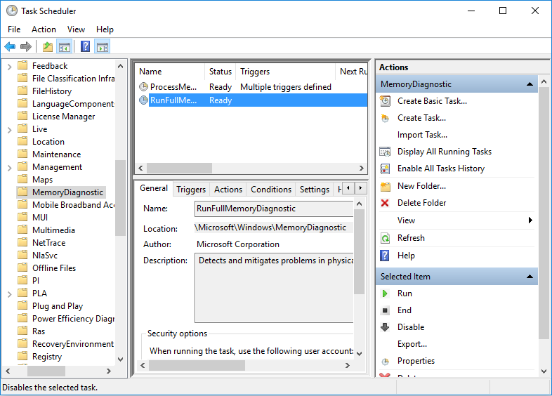Collapse the MemoryDiagnostic actions section
Screen dimensions: 552x396
click(x=530, y=84)
